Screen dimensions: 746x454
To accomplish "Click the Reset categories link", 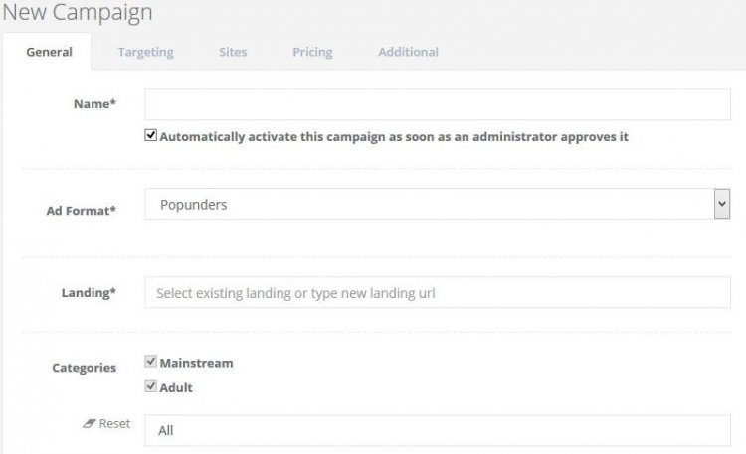I will [x=114, y=423].
